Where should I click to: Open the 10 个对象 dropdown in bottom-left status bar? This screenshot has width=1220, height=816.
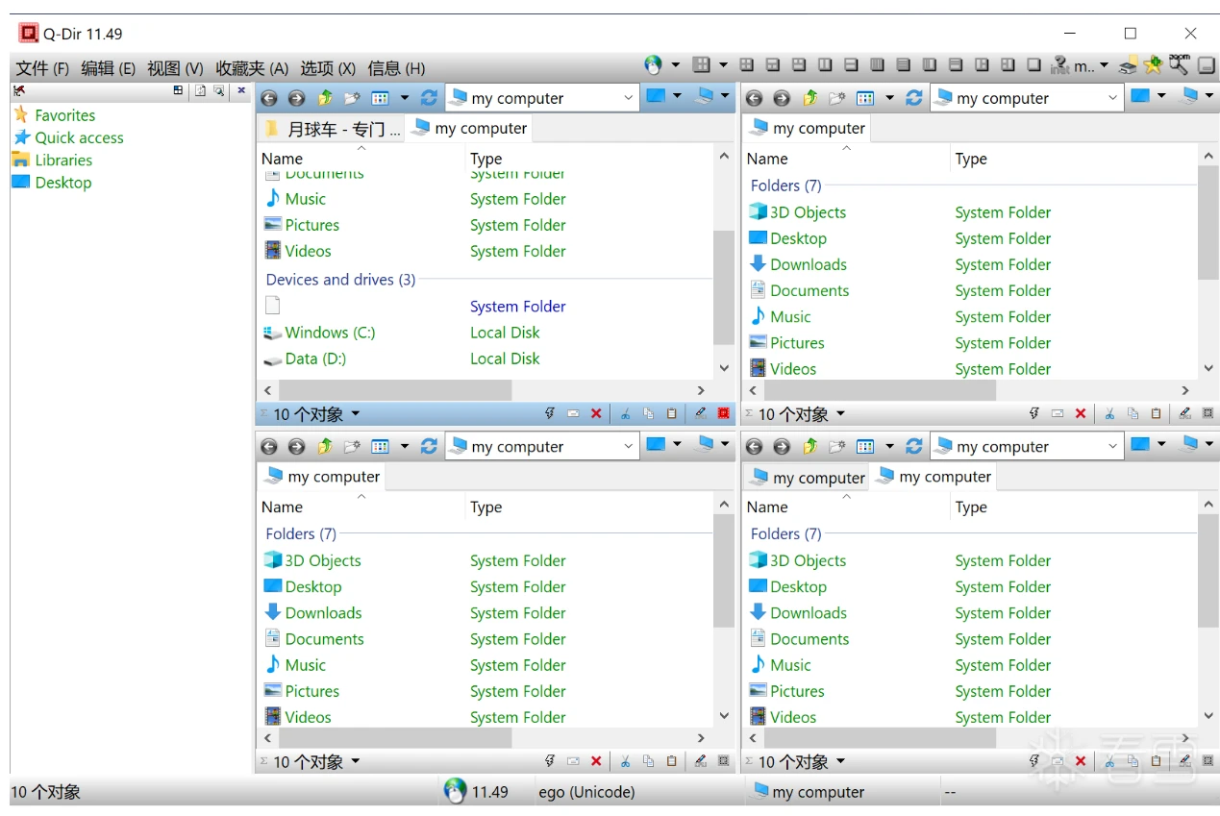tap(356, 761)
